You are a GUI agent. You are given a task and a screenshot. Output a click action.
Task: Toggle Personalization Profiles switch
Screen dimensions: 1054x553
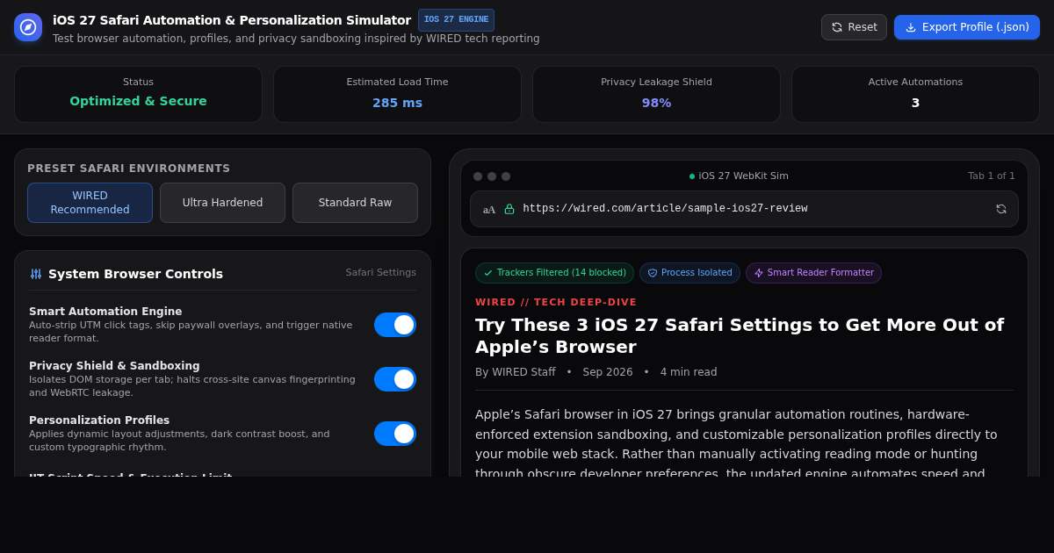click(x=395, y=434)
